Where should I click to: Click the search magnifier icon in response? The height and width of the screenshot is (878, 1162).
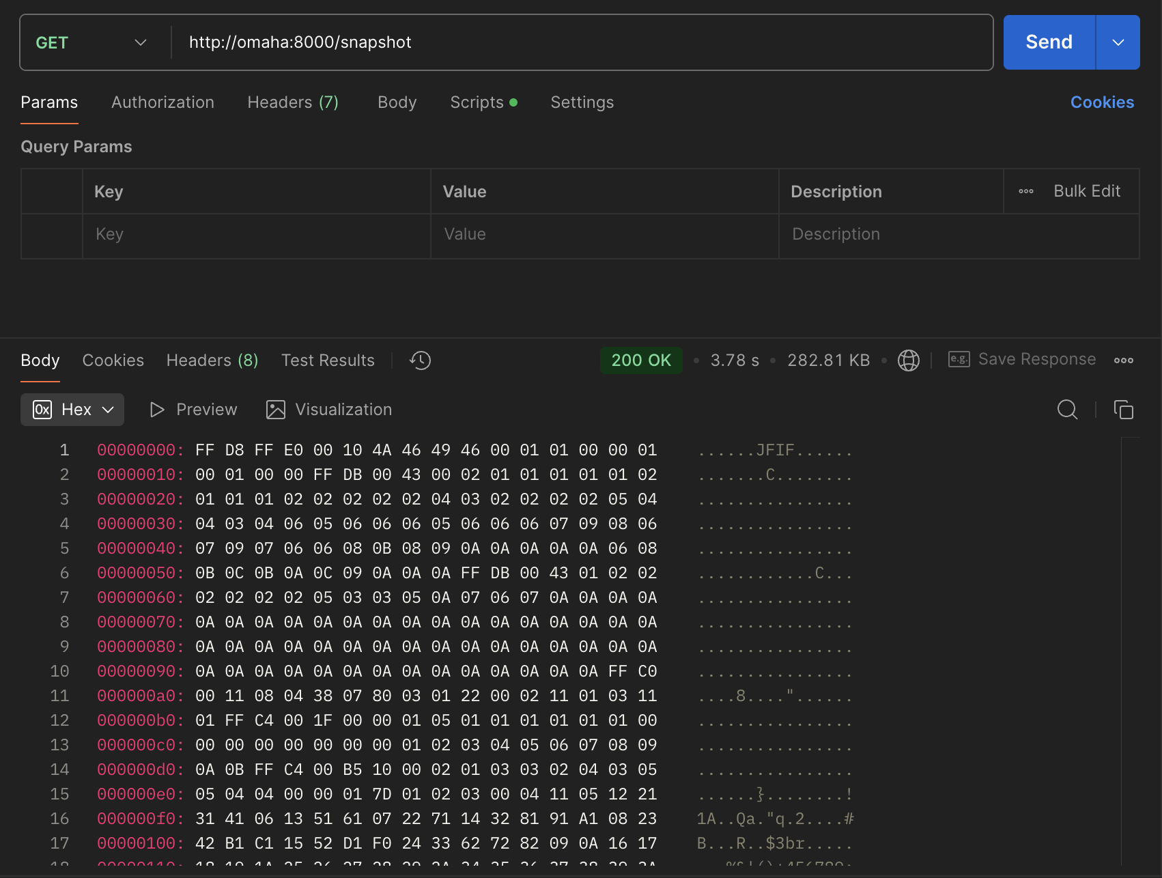(1067, 410)
